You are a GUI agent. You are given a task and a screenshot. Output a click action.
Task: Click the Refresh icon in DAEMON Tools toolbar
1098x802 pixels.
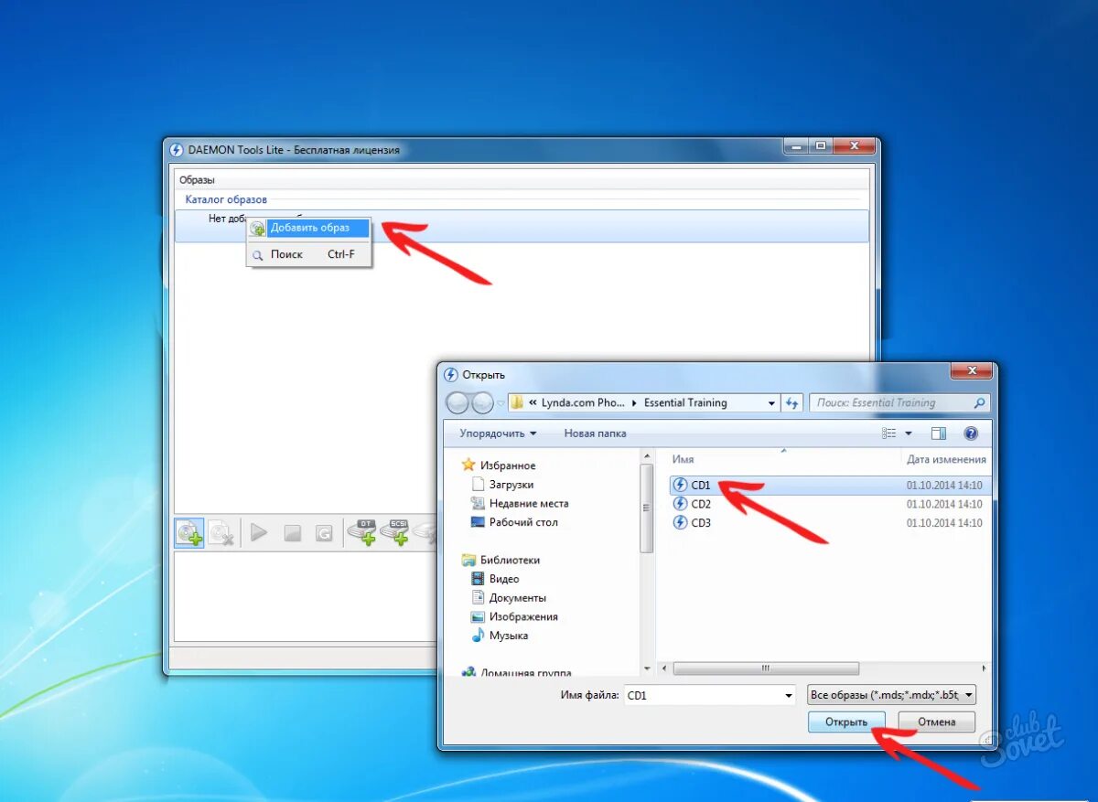pos(324,533)
